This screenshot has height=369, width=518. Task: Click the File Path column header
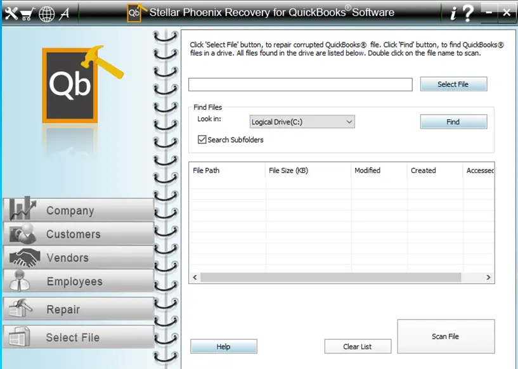(x=227, y=171)
